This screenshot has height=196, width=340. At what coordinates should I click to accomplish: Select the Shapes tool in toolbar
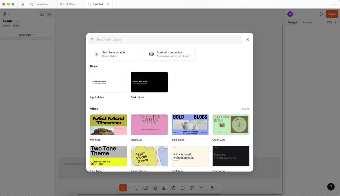[x=155, y=188]
